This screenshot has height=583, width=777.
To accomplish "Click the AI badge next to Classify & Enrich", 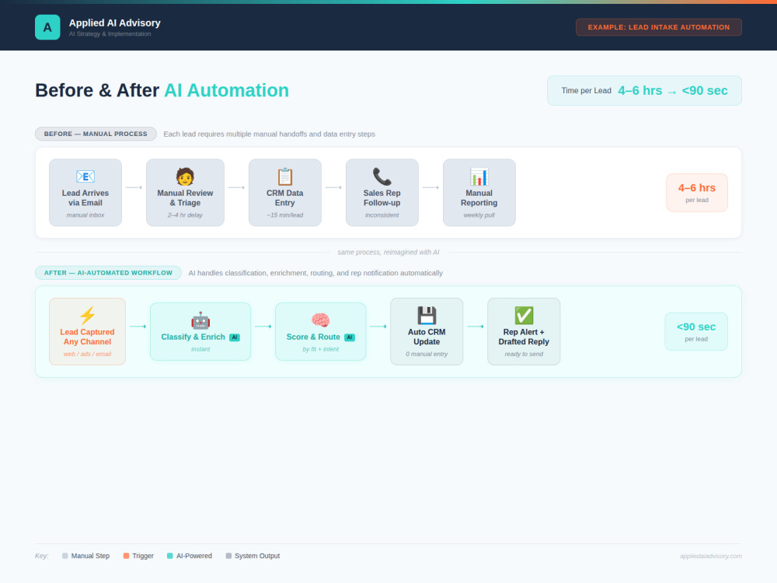I will [x=235, y=337].
